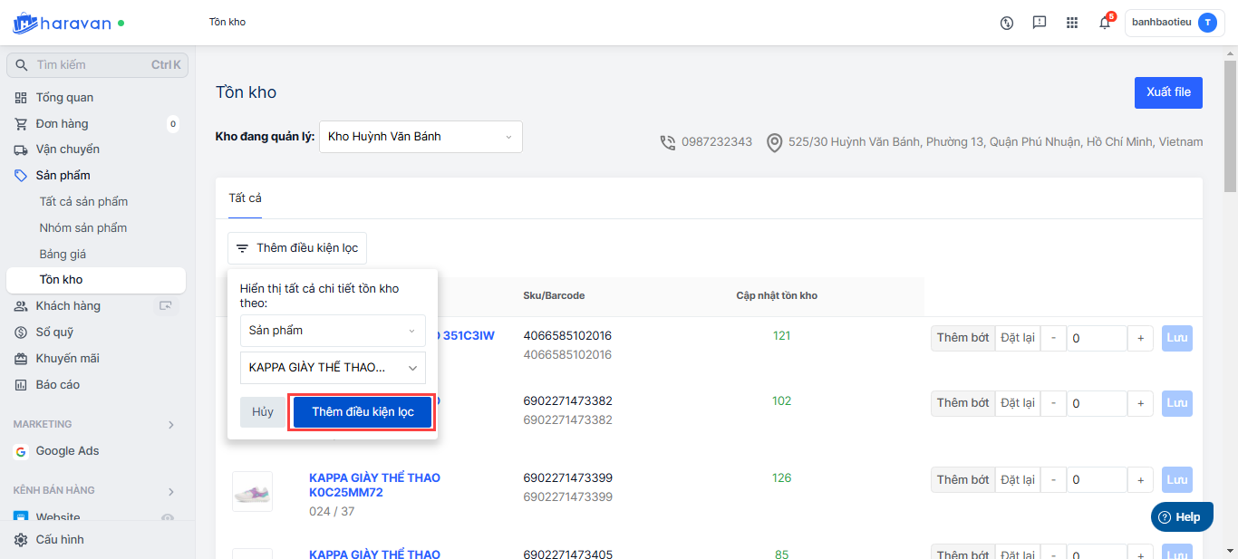Open the Kho Huỳnh Văn Bánh dropdown

pos(421,137)
